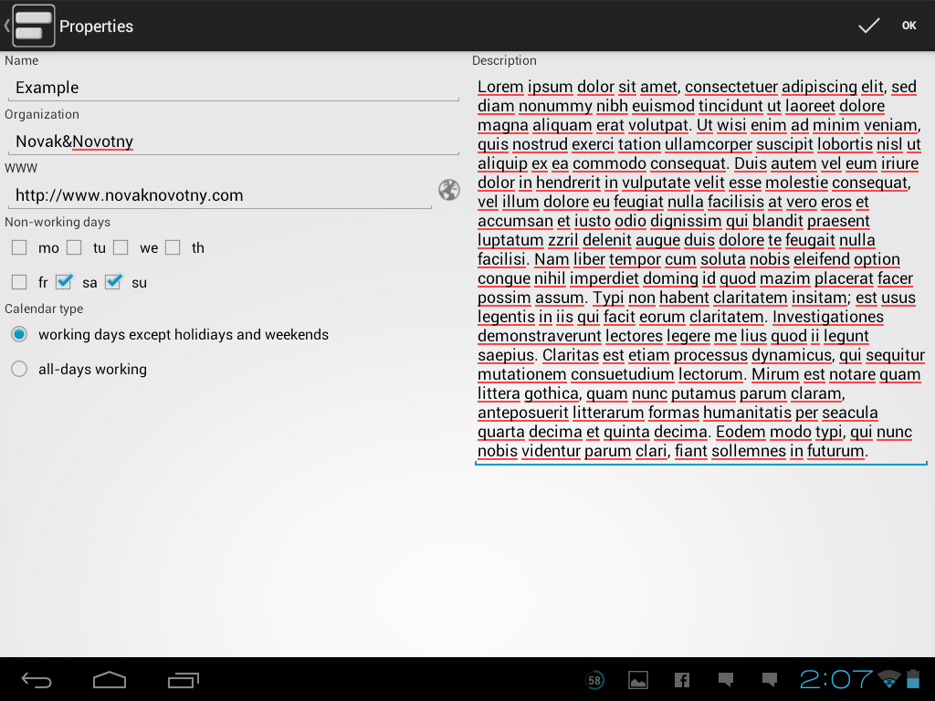Screen dimensions: 935x701
Task: Open the recent apps navigation icon
Action: [183, 680]
